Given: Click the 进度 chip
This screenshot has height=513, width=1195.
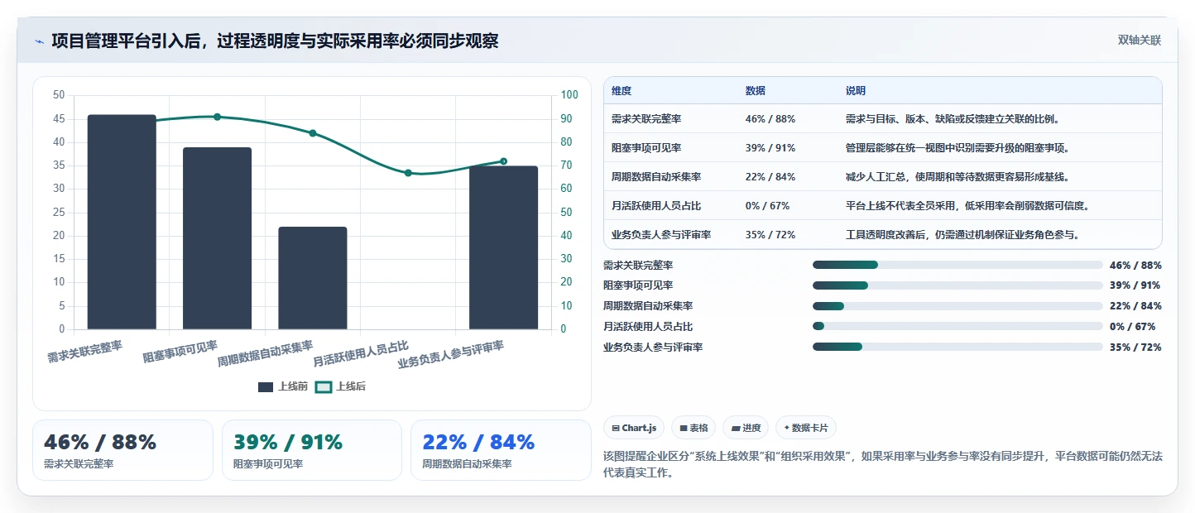Looking at the screenshot, I should pos(746,428).
